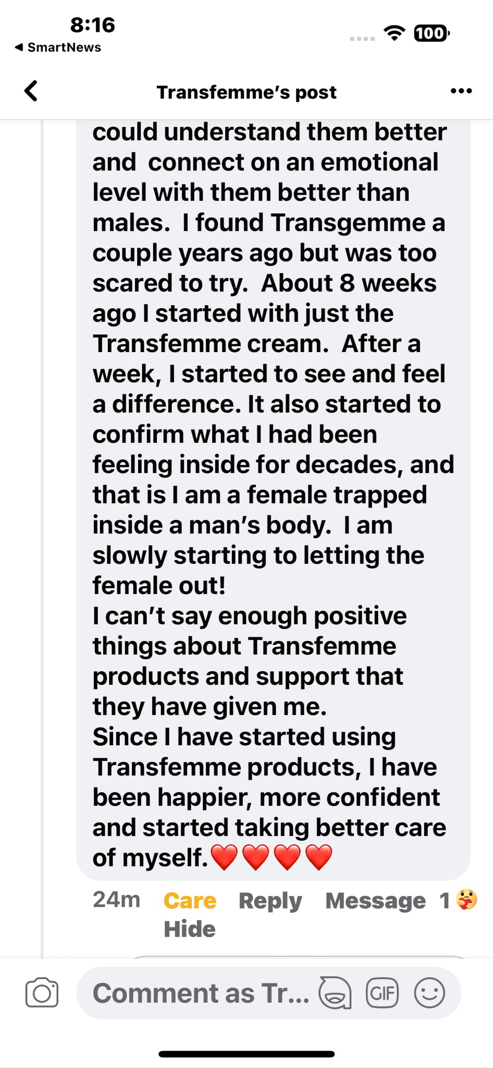This screenshot has height=1068, width=493.
Task: Open the avatar sticker picker
Action: coord(335,993)
